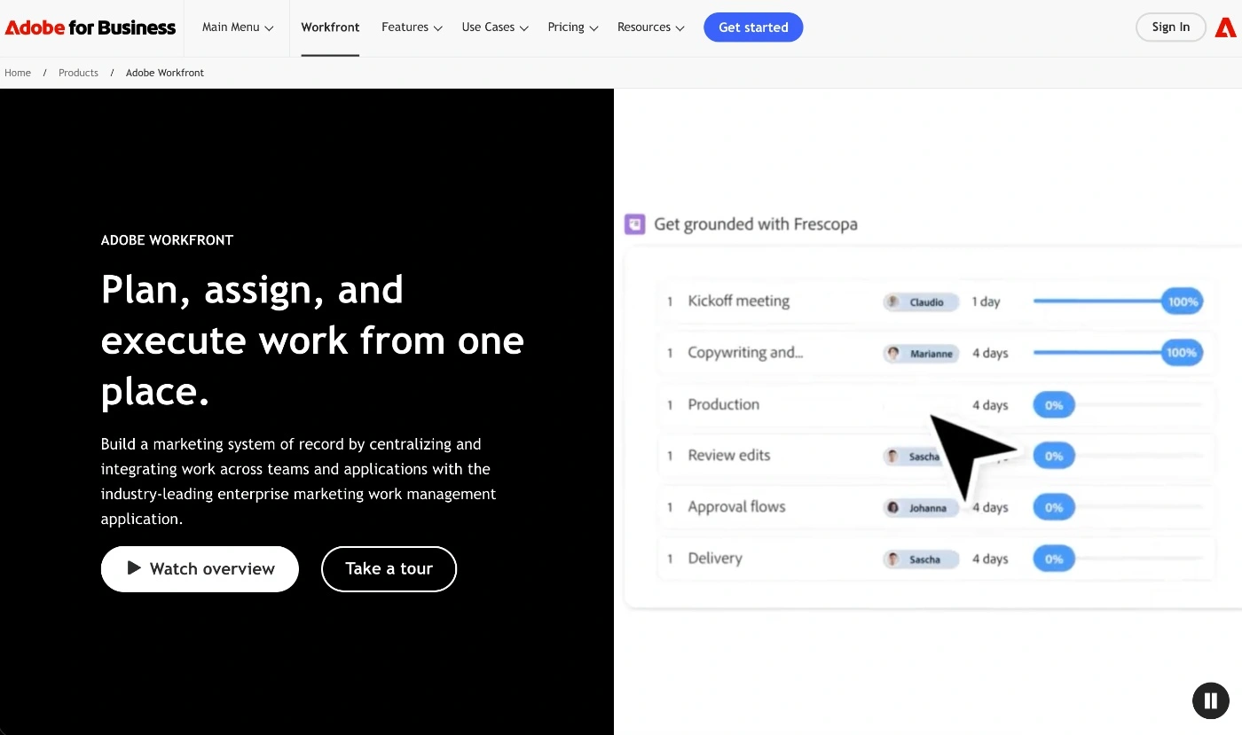Open the Main Menu dropdown
Screen dimensions: 1242x735
click(236, 27)
